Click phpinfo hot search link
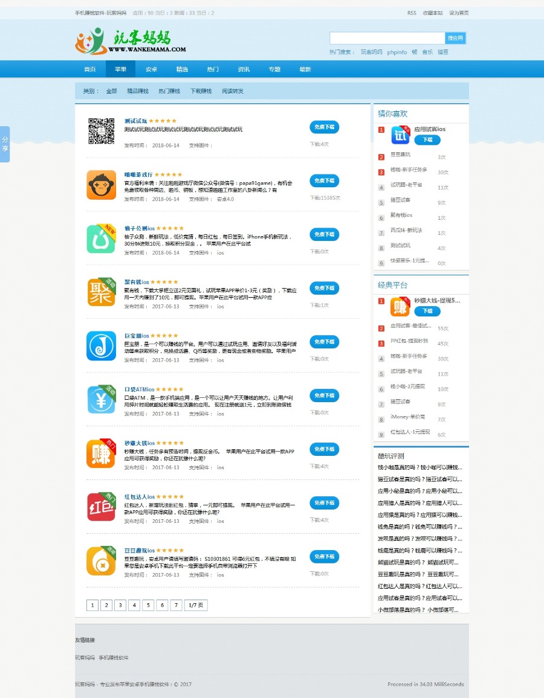The width and height of the screenshot is (544, 698). [x=397, y=52]
